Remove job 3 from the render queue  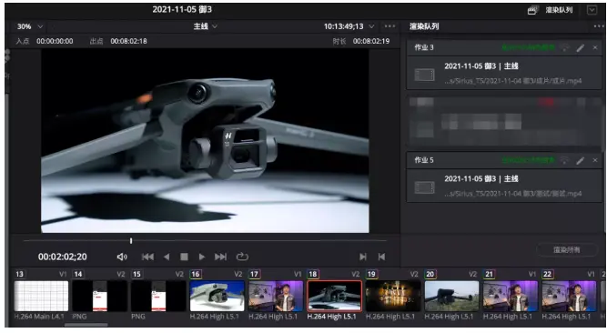click(595, 47)
